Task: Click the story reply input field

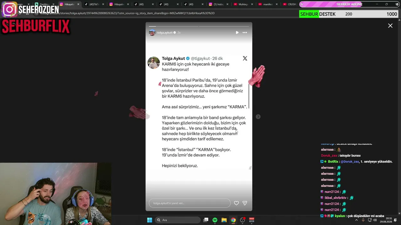Action: [190, 203]
